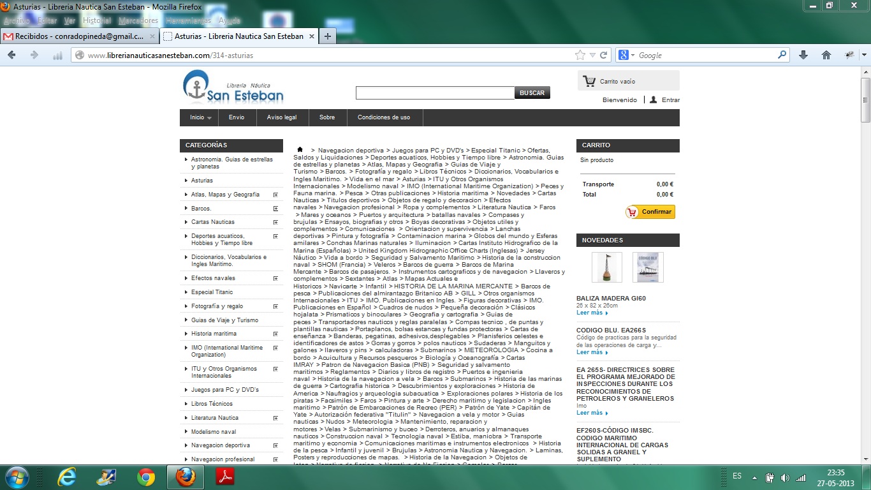Reload the page using the refresh icon

[603, 56]
